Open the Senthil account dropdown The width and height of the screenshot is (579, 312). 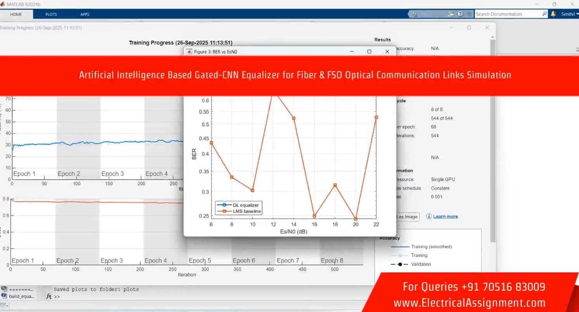tap(570, 14)
